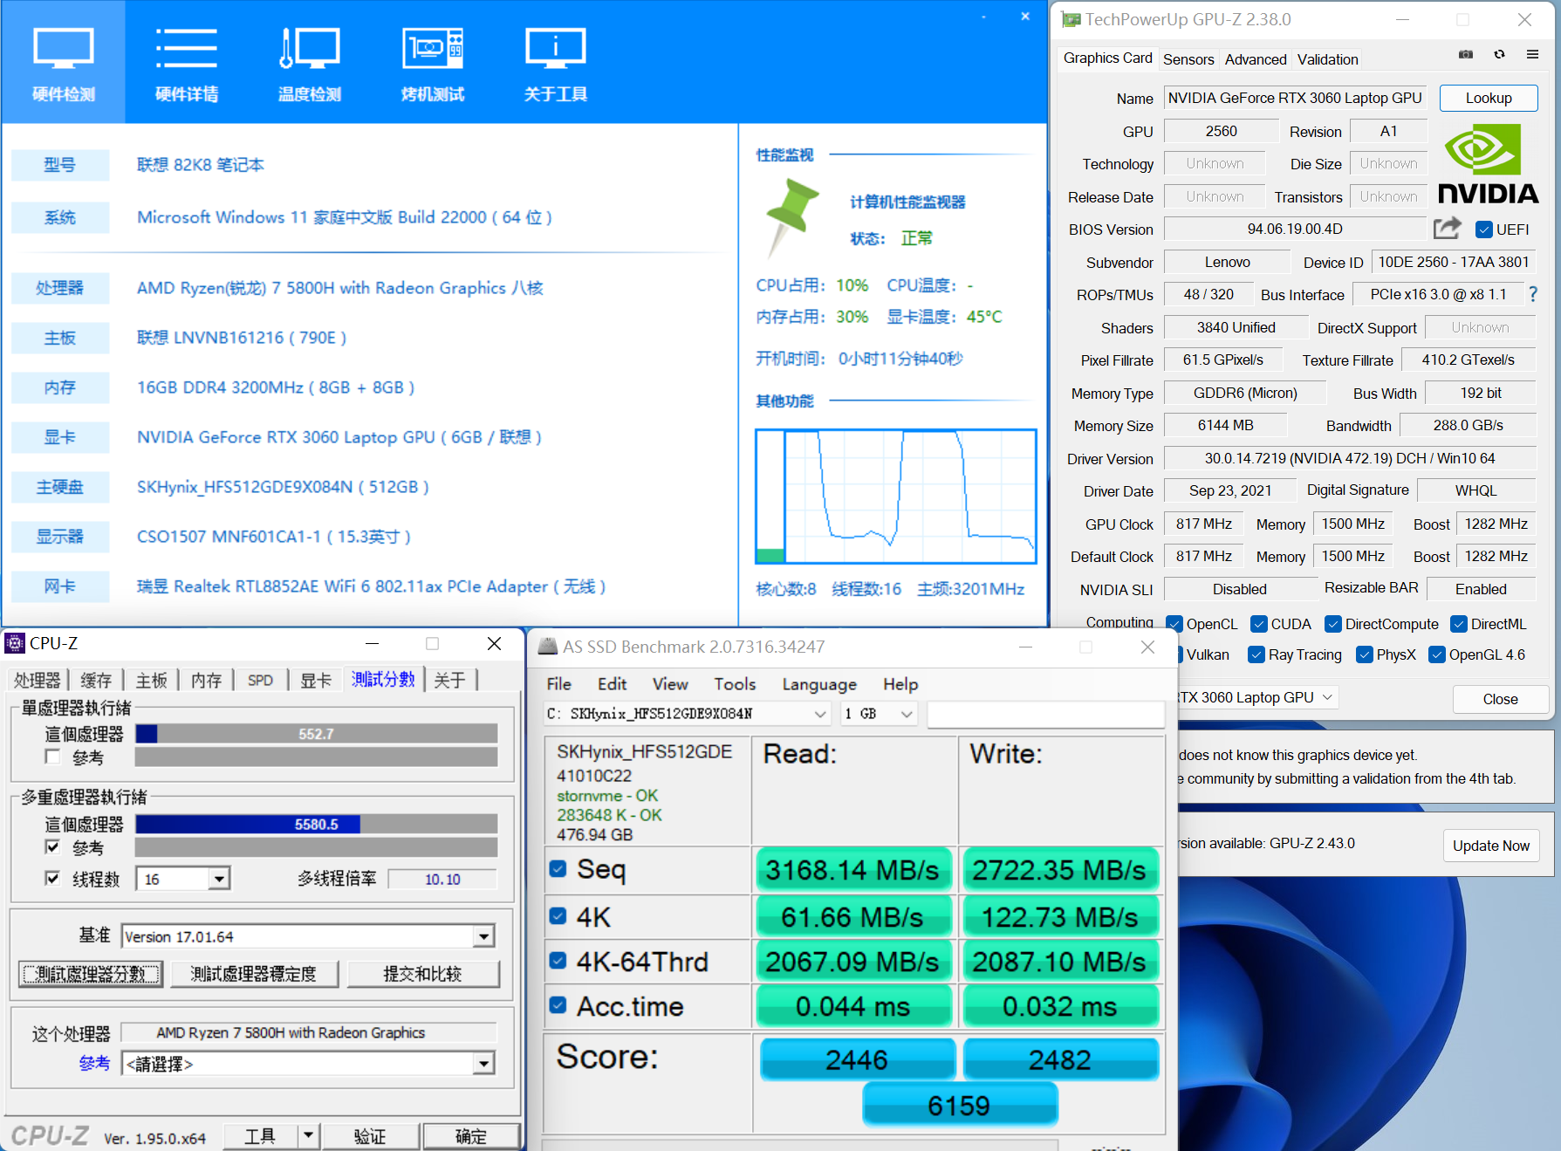Click the Bus Interface question mark icon
This screenshot has width=1561, height=1151.
pos(1533,295)
